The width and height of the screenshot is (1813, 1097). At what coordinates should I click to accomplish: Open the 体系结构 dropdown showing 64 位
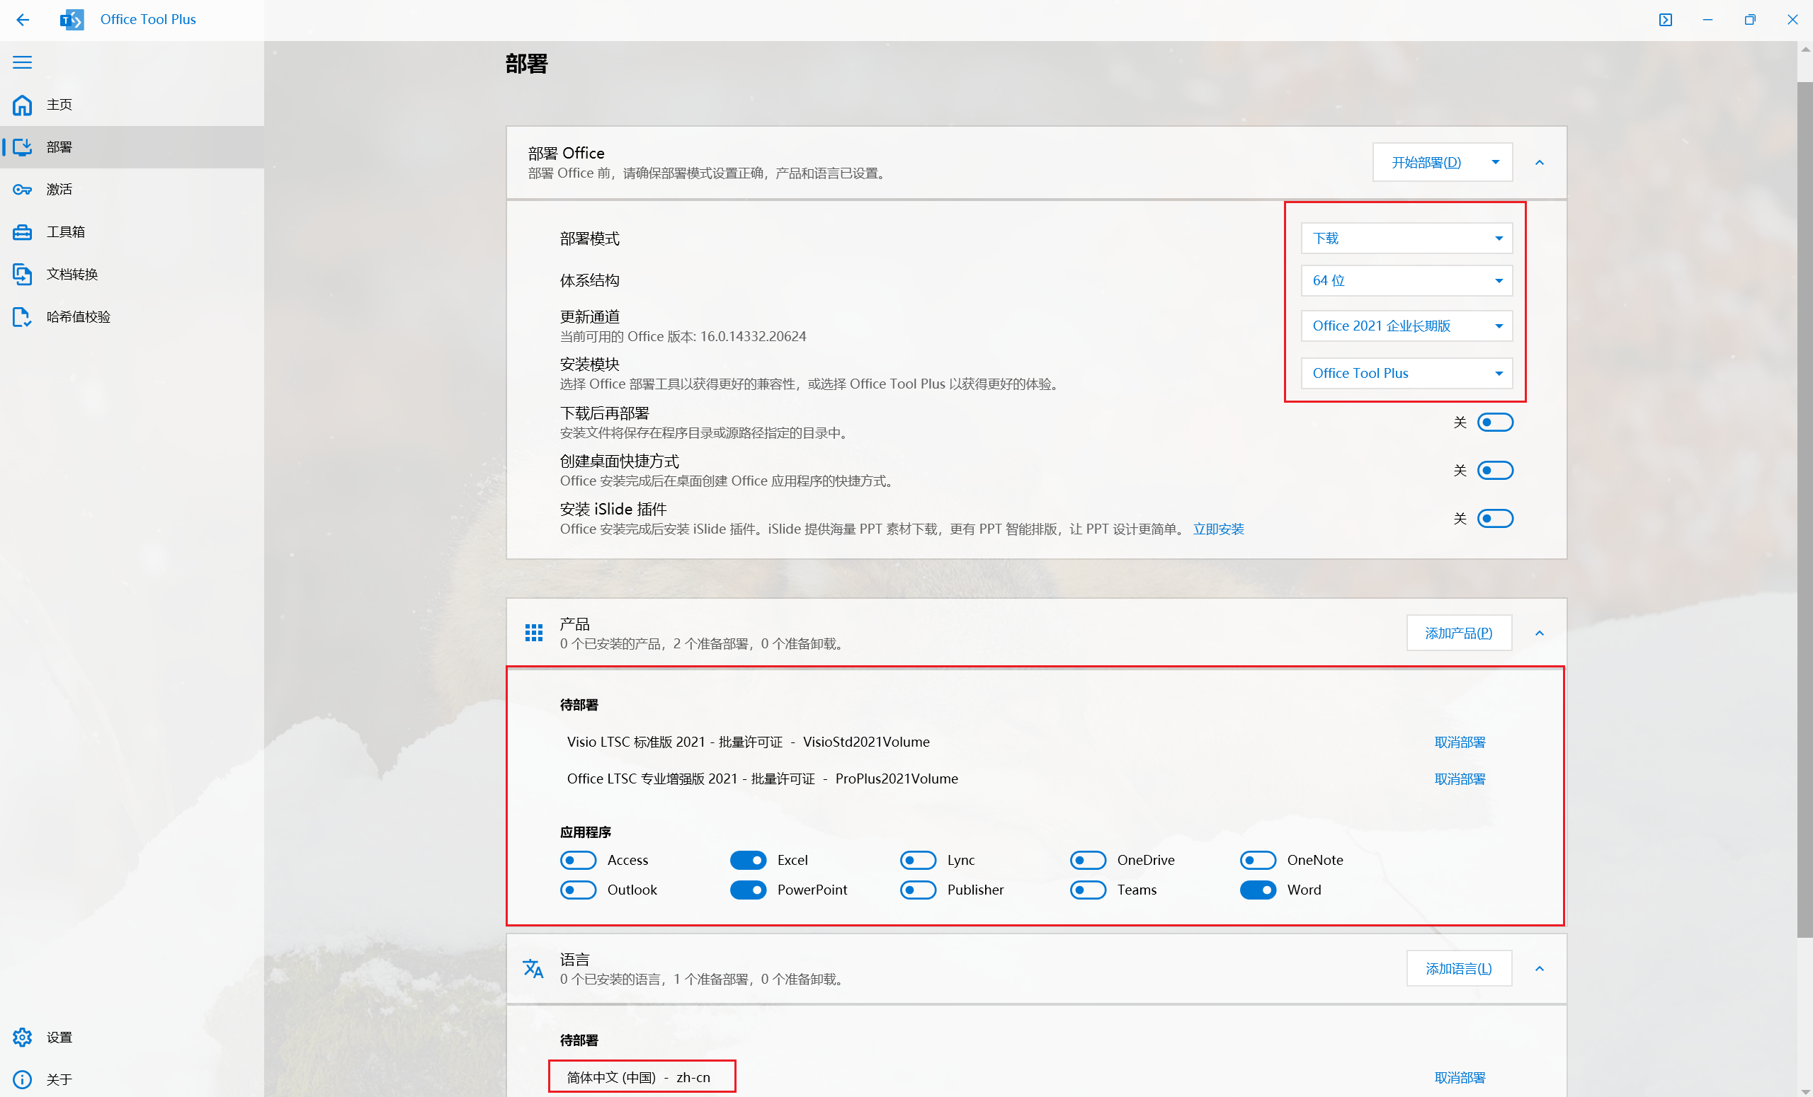(1406, 280)
